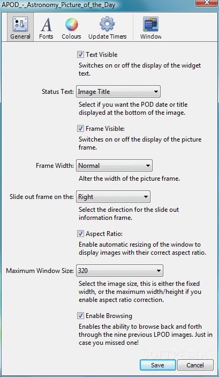
Task: Open the Update Timers gear icon
Action: pyautogui.click(x=107, y=24)
